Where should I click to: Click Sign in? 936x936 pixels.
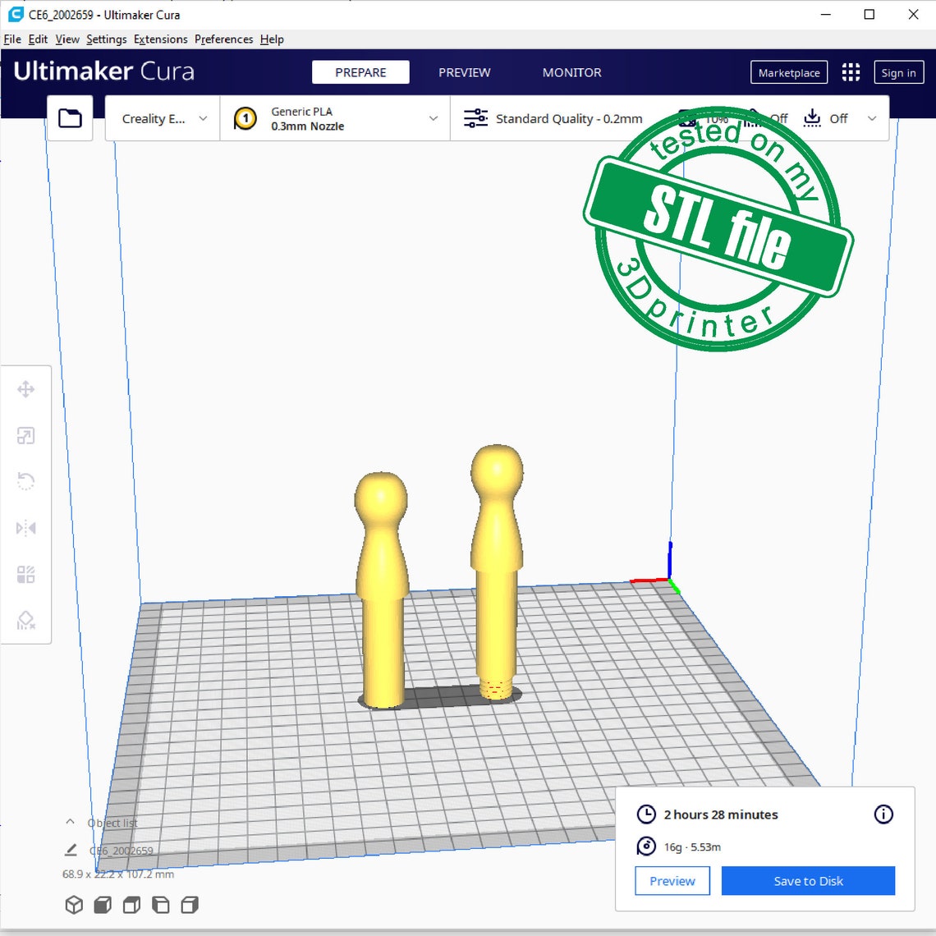pyautogui.click(x=897, y=72)
